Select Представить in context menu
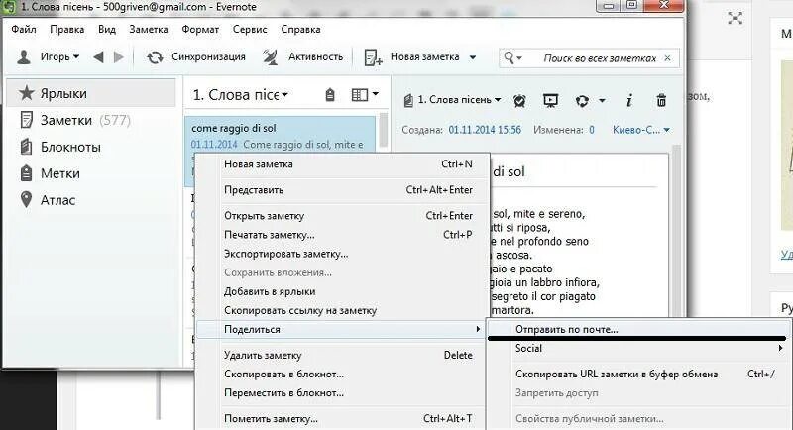The height and width of the screenshot is (430, 793). (342, 190)
